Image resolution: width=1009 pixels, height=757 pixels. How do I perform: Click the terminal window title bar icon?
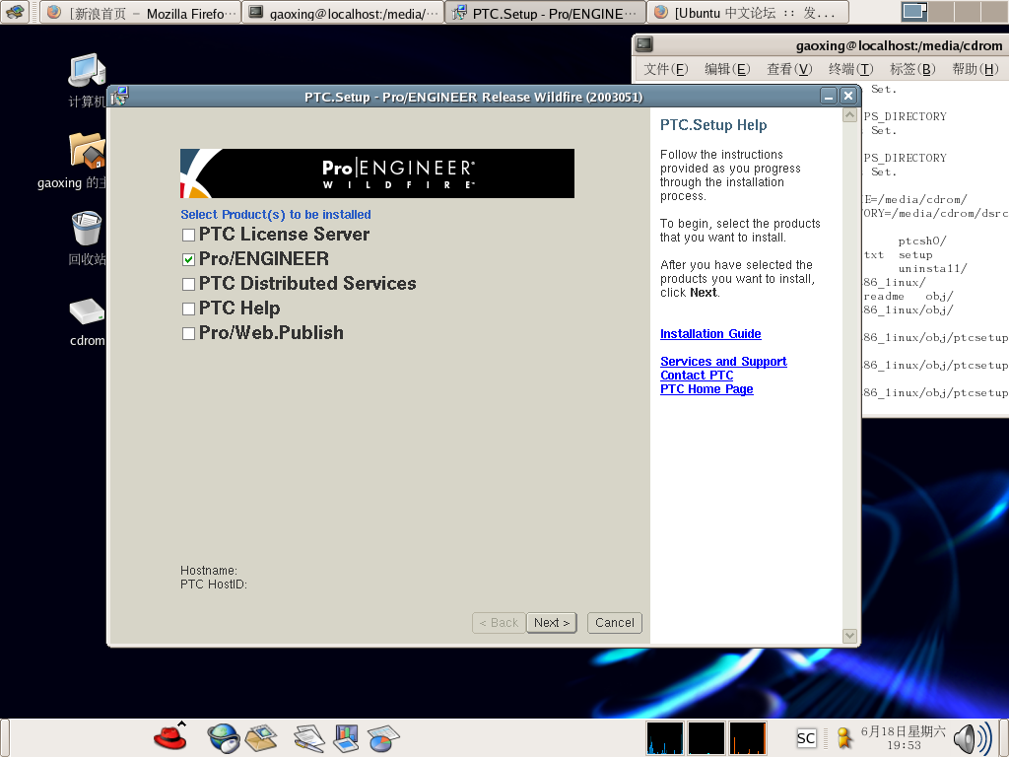644,44
